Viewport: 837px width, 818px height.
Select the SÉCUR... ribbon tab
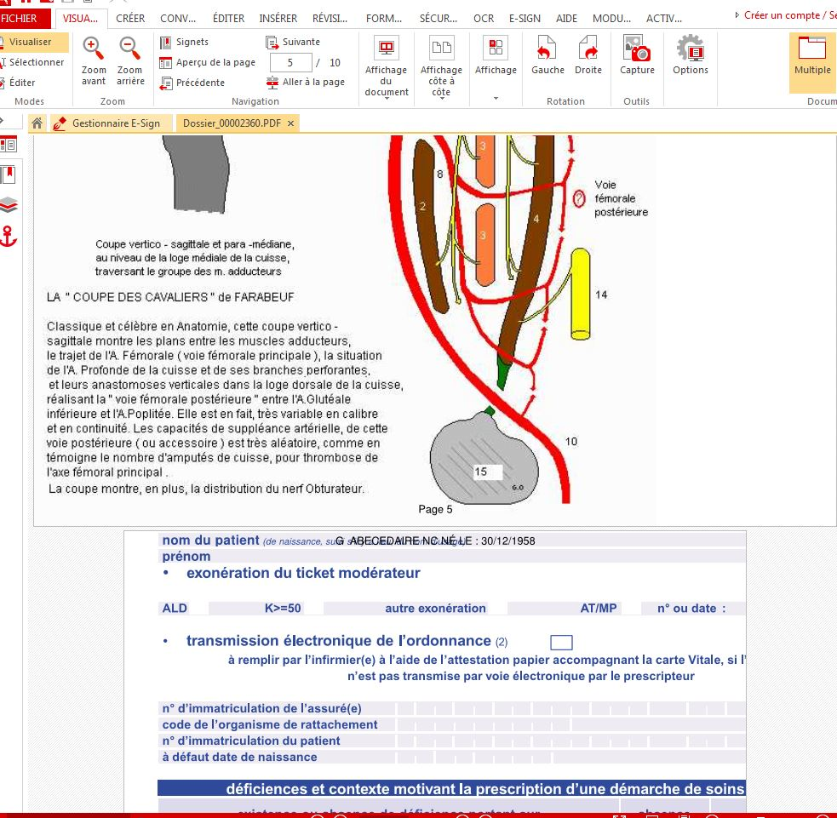tap(439, 19)
